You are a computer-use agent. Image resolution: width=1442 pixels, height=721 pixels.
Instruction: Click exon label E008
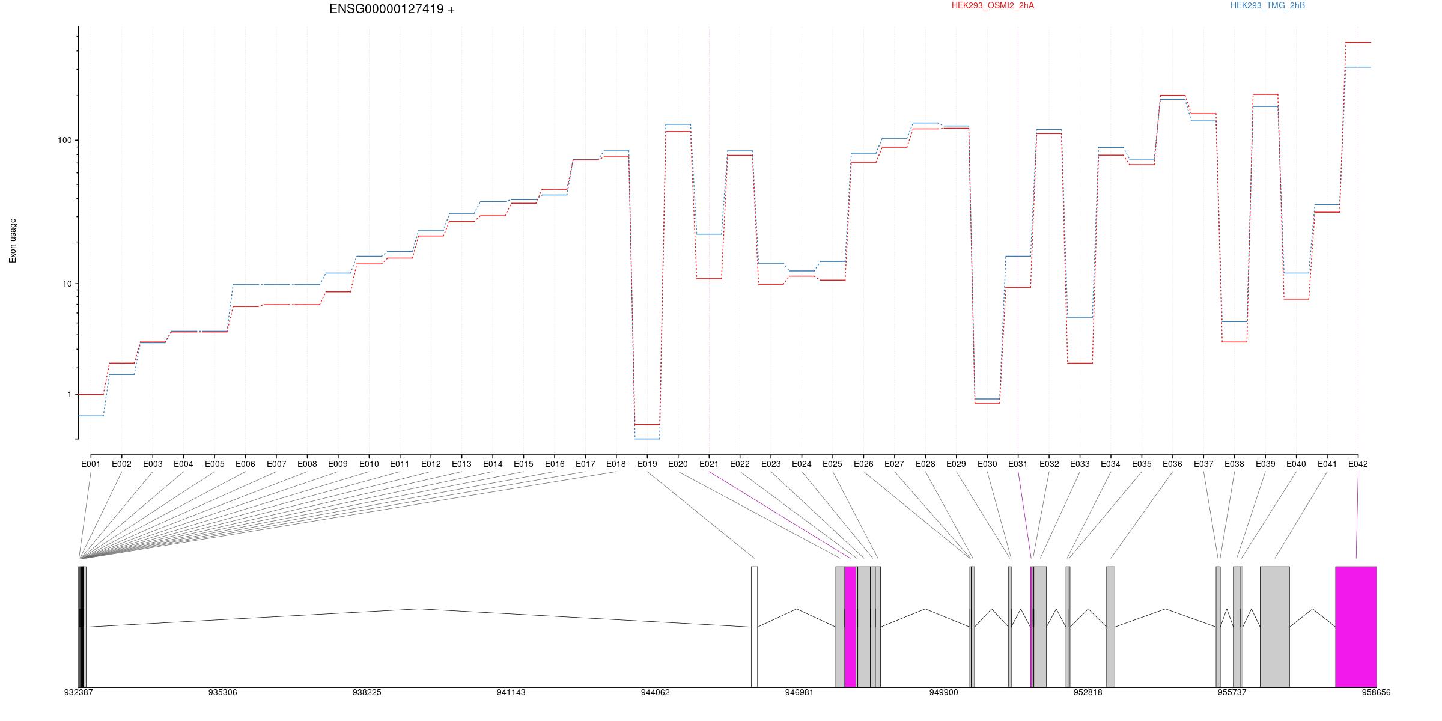click(x=307, y=464)
